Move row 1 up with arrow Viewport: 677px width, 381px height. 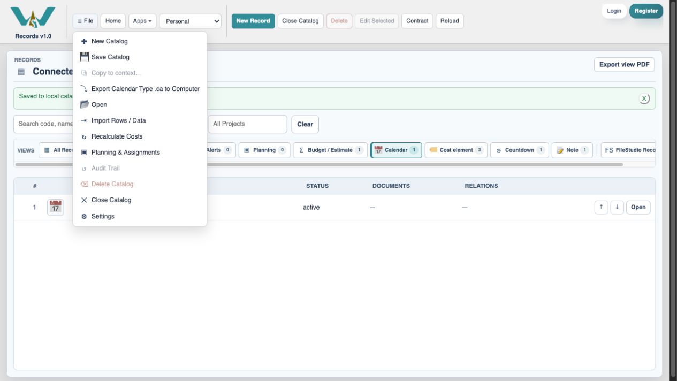pos(601,207)
